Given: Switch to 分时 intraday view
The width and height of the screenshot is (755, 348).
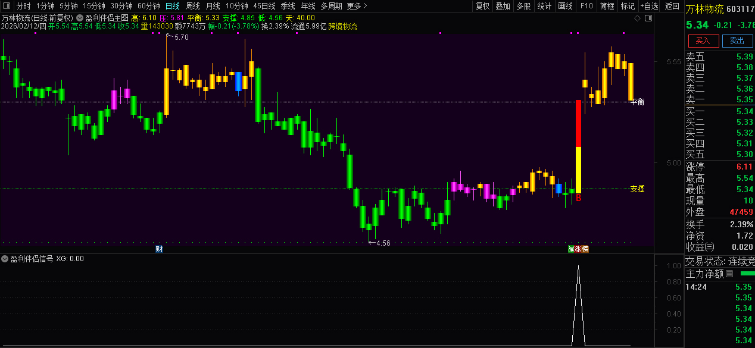Looking at the screenshot, I should pos(24,6).
